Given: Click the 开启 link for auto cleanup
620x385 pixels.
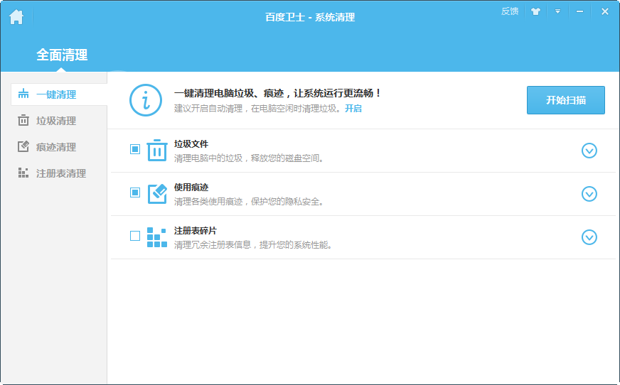Looking at the screenshot, I should click(x=353, y=108).
